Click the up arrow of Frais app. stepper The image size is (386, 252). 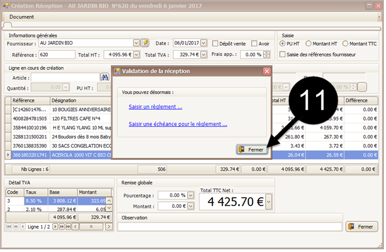(267, 53)
